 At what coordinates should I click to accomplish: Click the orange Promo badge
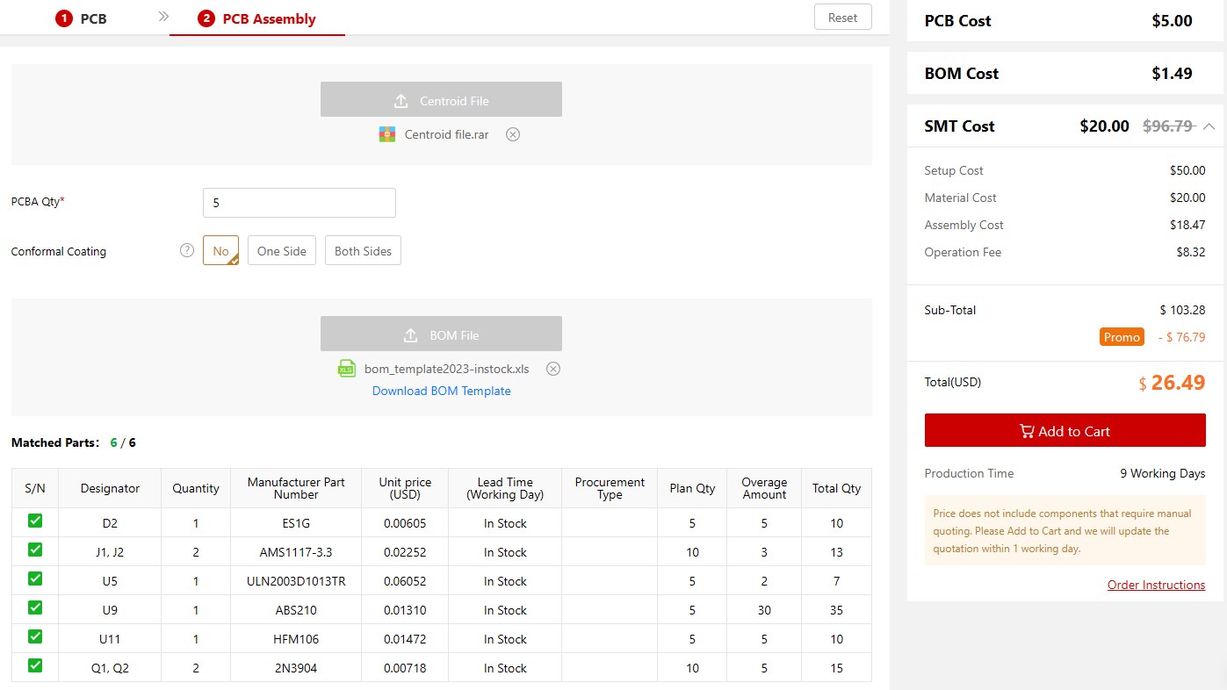[x=1122, y=337]
